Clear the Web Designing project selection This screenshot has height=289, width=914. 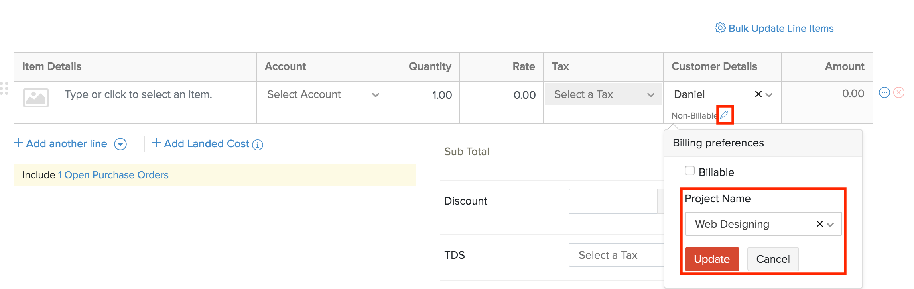point(819,224)
